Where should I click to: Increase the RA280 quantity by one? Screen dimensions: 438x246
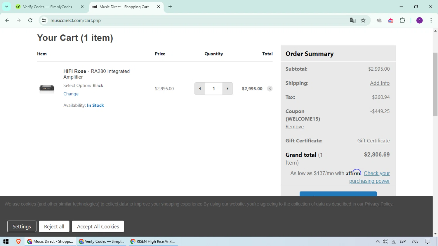[227, 89]
